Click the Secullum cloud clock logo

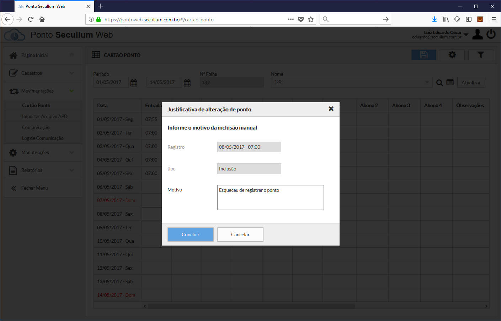coord(15,35)
